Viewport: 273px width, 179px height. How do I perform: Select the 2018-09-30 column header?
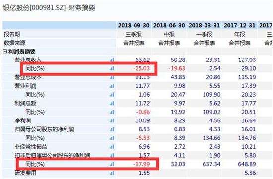[134, 26]
